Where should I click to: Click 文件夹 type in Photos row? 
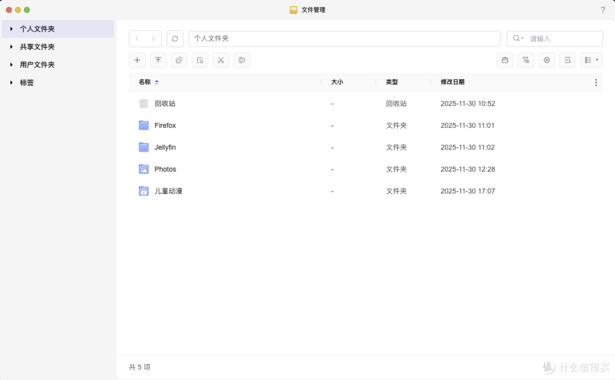click(x=396, y=170)
